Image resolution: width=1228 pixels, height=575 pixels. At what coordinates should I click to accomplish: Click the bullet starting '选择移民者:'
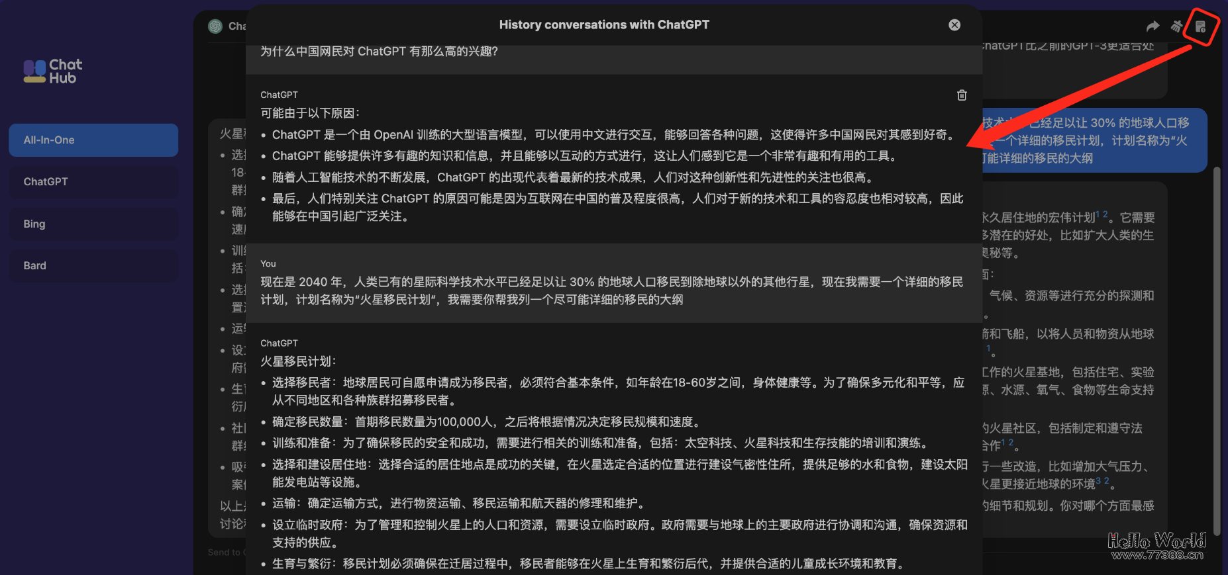coord(618,391)
